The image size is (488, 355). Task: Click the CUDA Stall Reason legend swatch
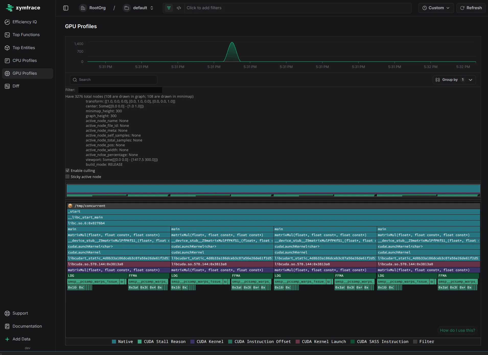tap(140, 341)
